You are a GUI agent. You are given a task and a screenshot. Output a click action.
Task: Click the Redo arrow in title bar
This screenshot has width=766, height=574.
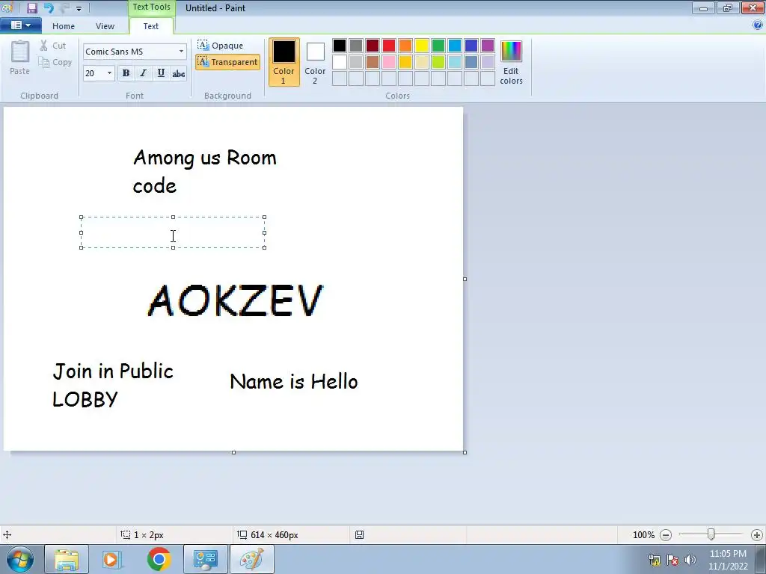[x=64, y=7]
